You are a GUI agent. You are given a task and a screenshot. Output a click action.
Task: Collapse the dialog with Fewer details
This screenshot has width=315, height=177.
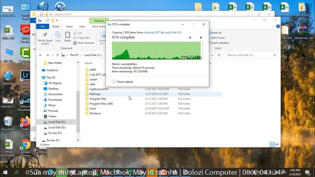[x=122, y=82]
